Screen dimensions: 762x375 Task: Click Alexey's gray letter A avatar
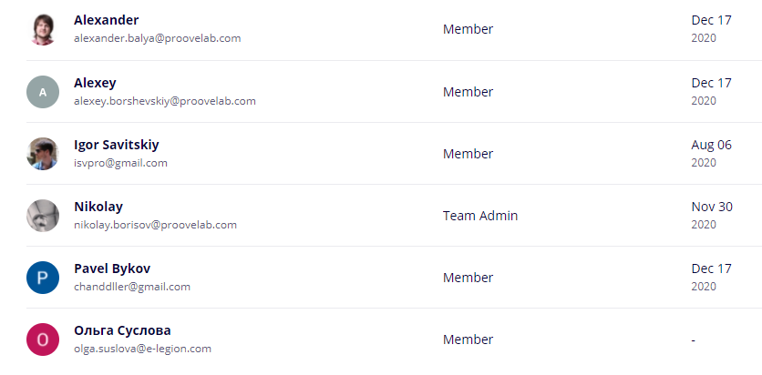click(43, 92)
